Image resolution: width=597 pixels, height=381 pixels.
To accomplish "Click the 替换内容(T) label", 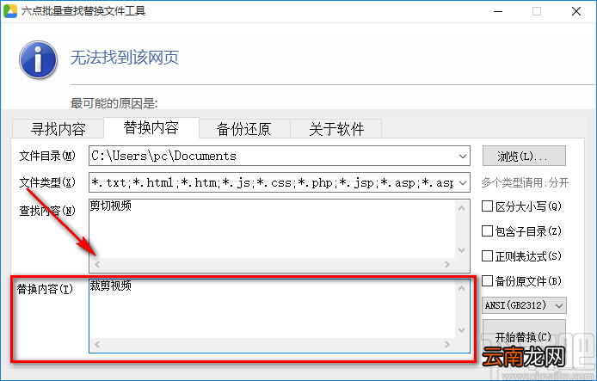I will click(x=45, y=289).
